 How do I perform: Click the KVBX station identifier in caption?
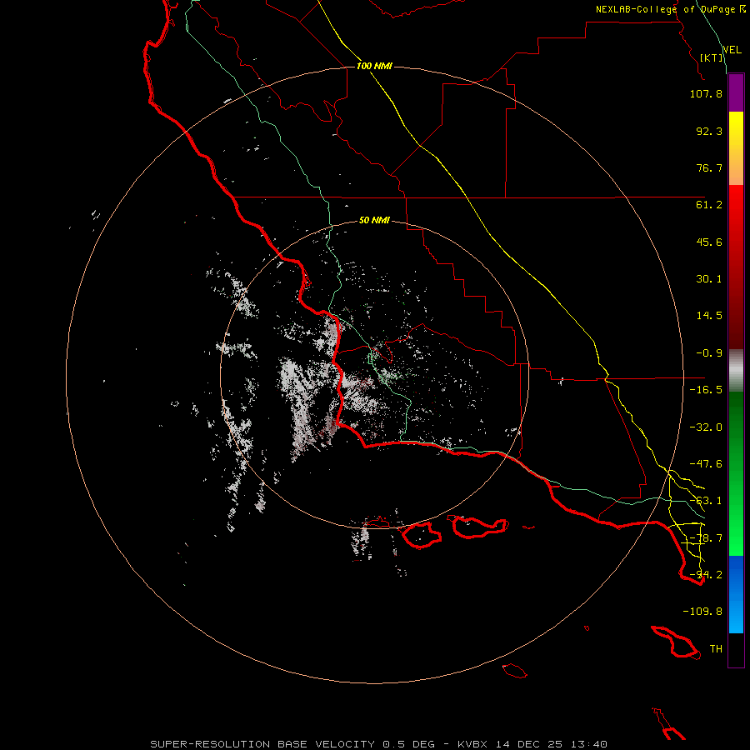point(472,744)
